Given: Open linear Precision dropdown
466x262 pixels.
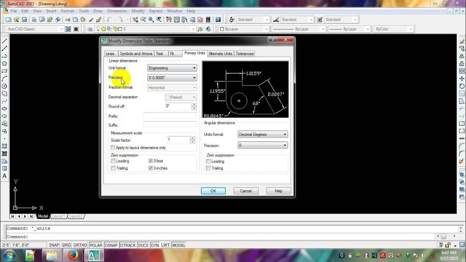Looking at the screenshot, I should (x=172, y=78).
